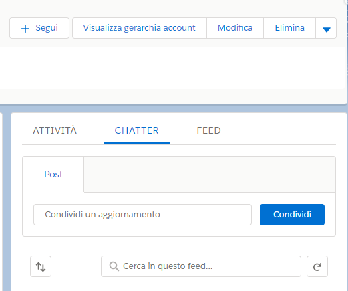
Task: Click the Elimina button
Action: tap(289, 28)
